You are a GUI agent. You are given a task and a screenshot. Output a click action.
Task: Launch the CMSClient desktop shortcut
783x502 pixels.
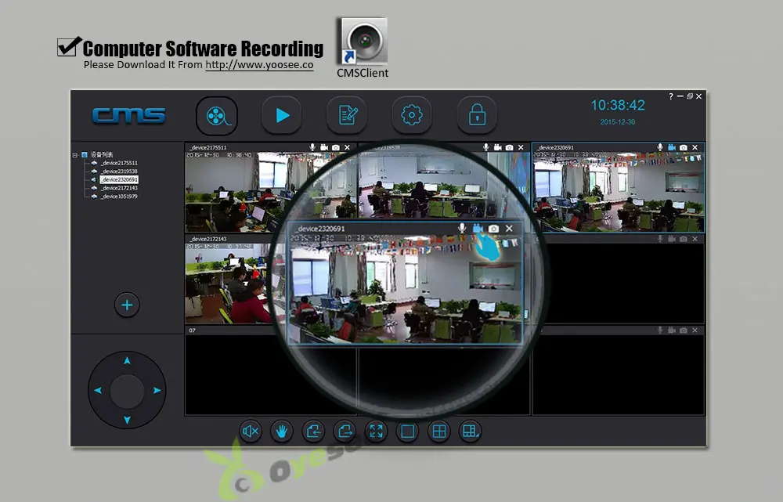[x=363, y=48]
